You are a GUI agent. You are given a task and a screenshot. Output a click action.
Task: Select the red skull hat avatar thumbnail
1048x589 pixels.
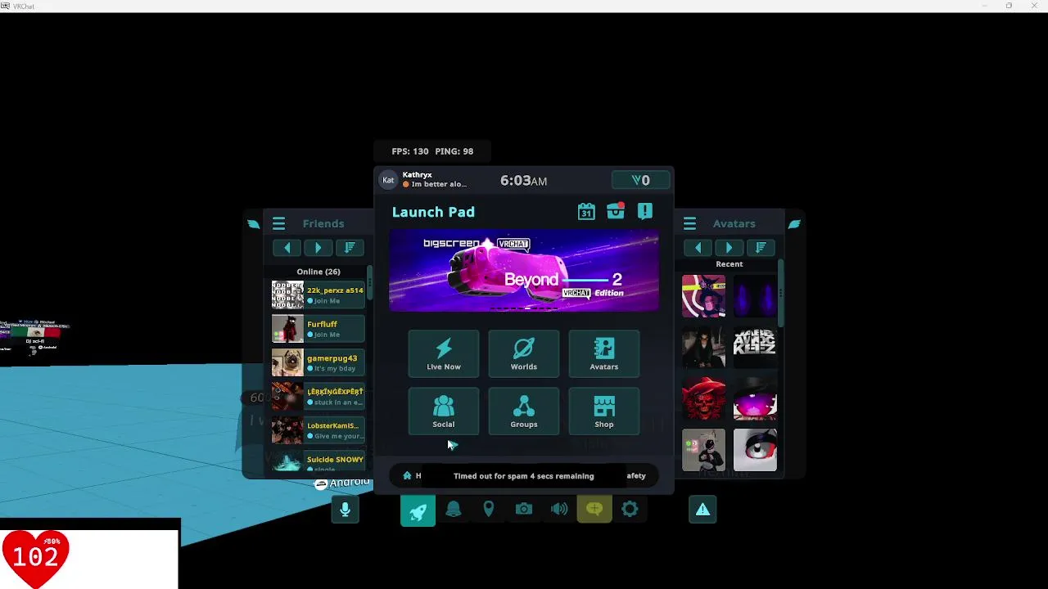703,398
